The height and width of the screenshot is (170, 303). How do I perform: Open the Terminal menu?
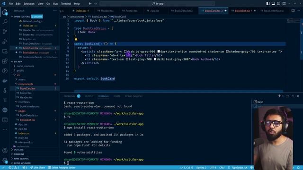click(x=66, y=3)
